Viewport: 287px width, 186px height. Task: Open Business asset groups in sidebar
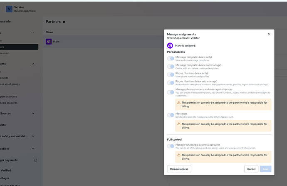coord(10,84)
